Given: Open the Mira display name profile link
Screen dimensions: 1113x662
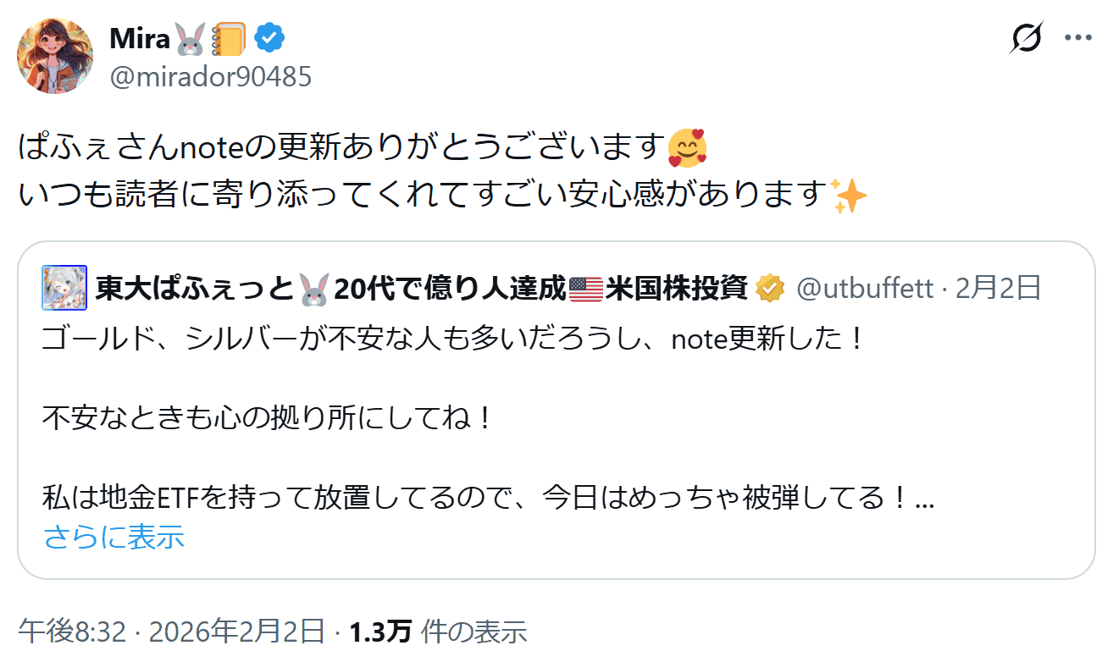Looking at the screenshot, I should click(x=140, y=38).
